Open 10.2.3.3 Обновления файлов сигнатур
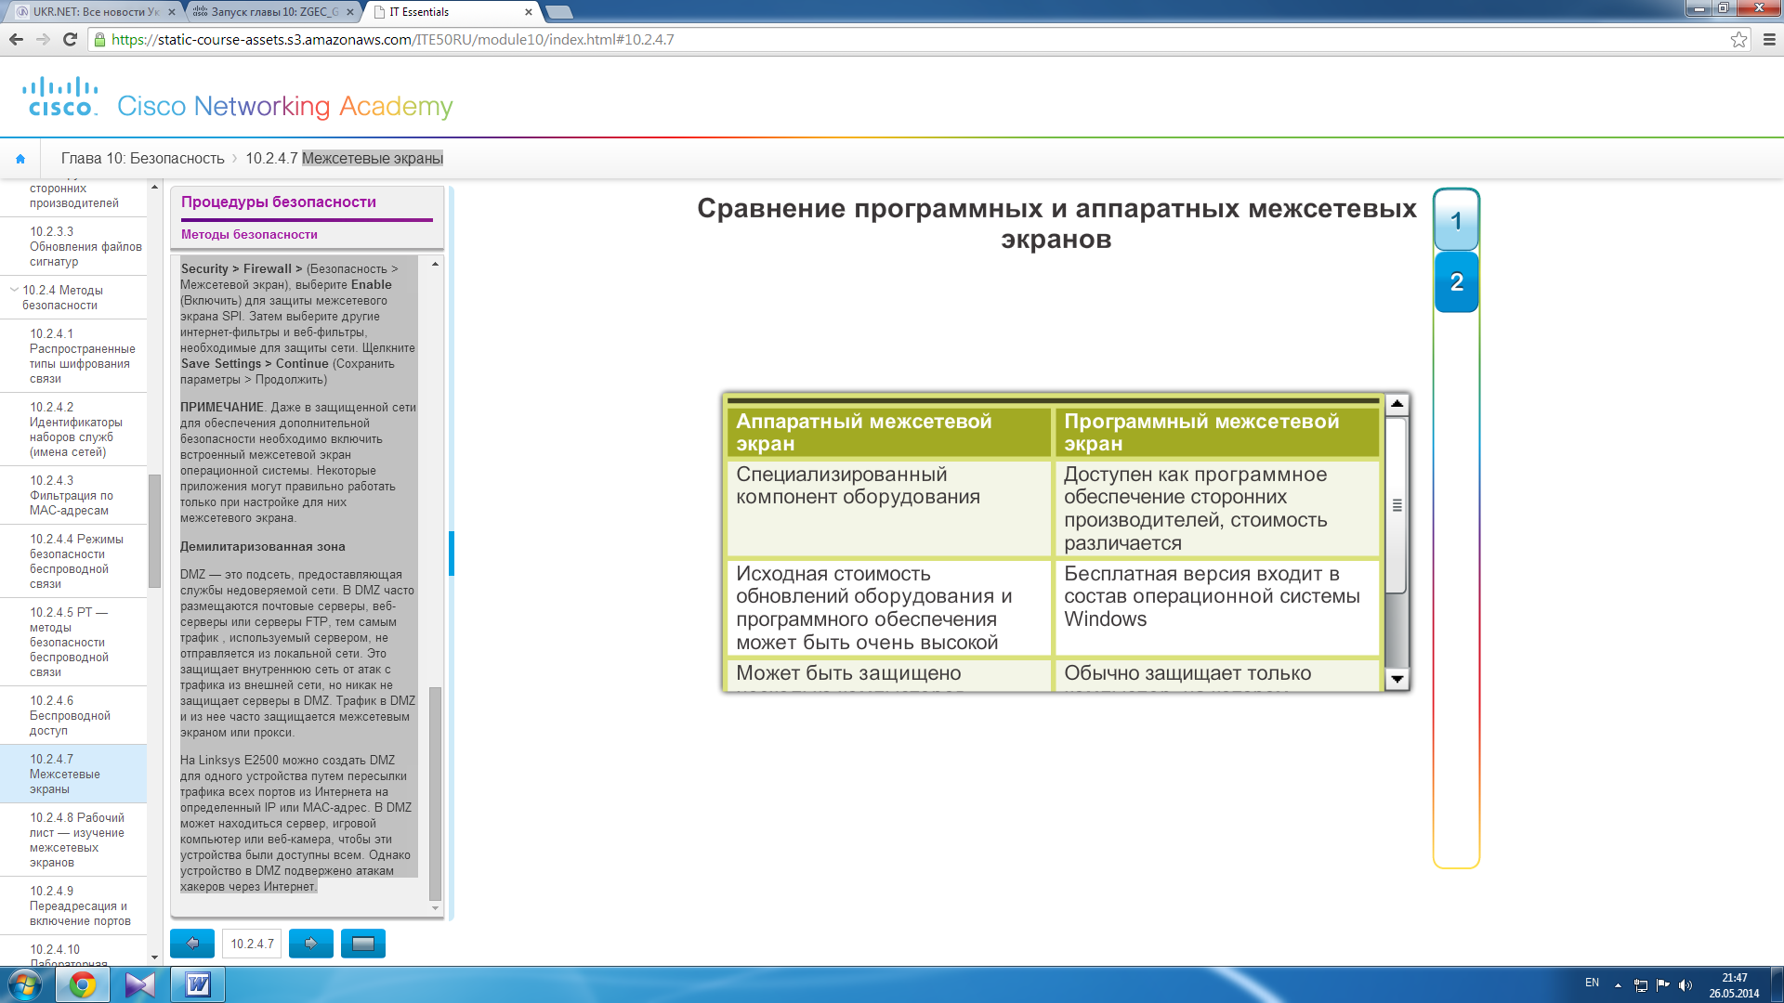 click(73, 246)
